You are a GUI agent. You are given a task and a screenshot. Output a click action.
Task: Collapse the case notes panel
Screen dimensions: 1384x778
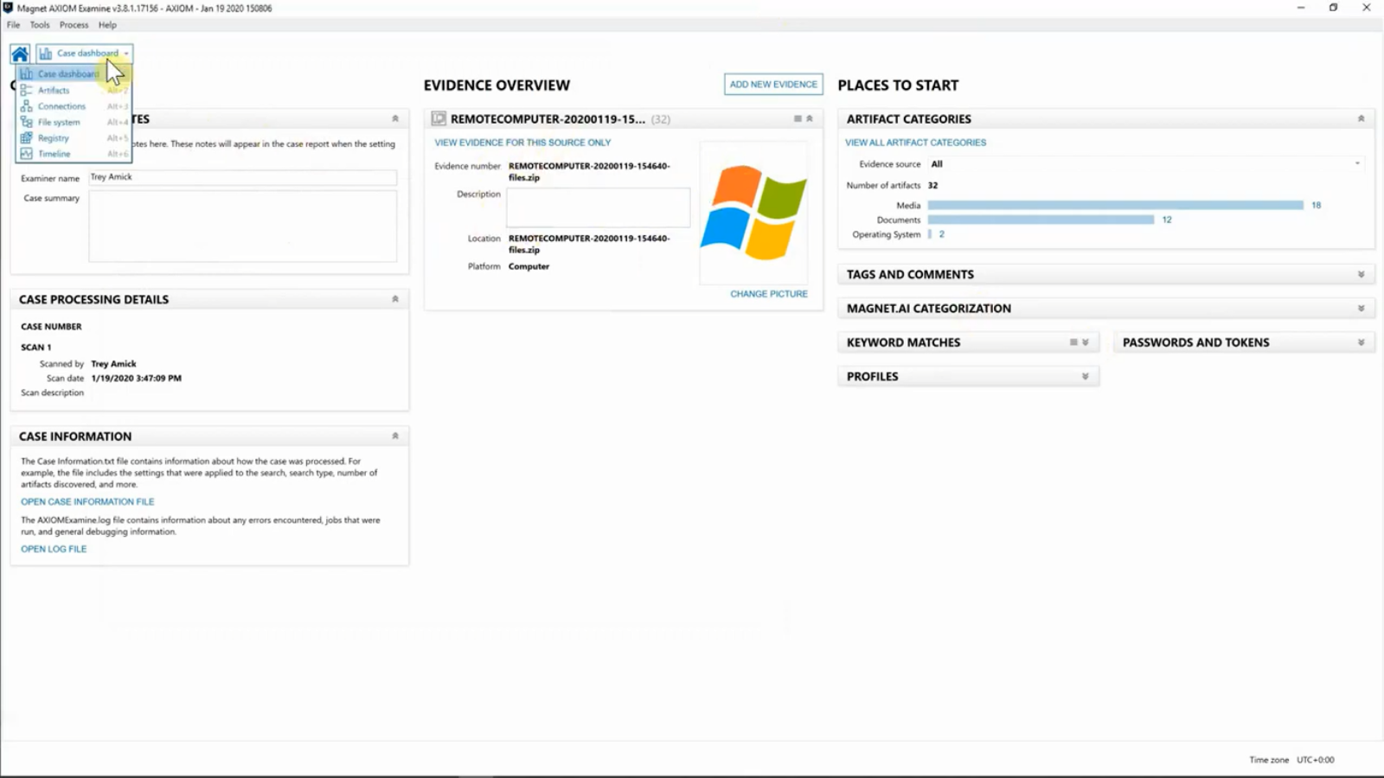(395, 119)
